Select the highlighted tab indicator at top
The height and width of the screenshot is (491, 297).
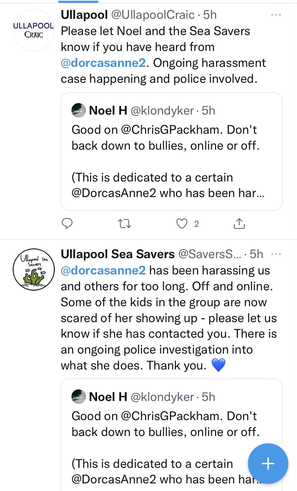coord(78,1)
